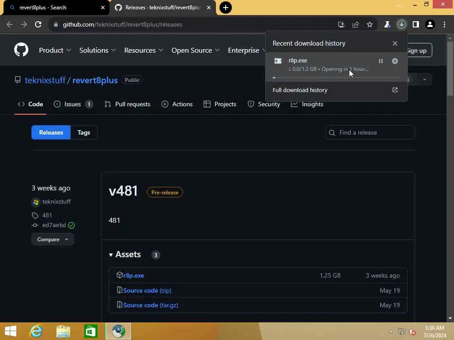Download Source code (tar.gz)

[x=151, y=305]
